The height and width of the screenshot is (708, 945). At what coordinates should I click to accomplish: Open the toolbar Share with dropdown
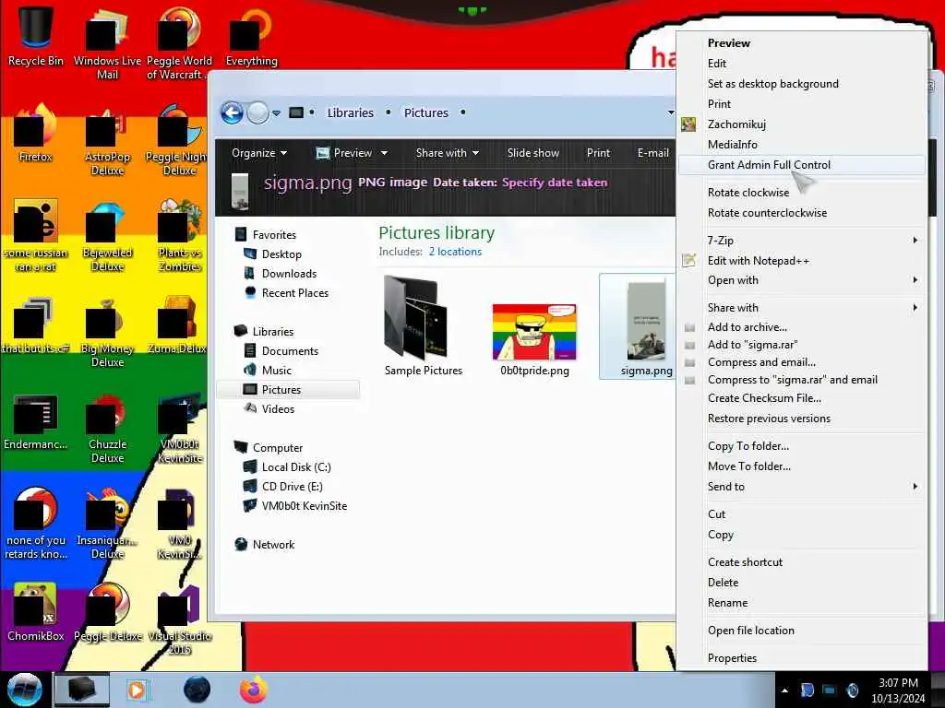448,153
